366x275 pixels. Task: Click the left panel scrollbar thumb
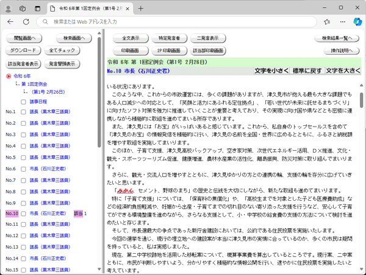pyautogui.click(x=99, y=92)
